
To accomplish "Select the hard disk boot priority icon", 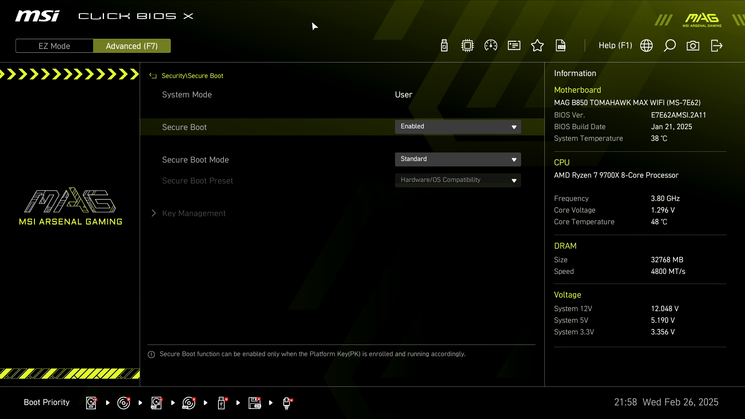I will [91, 403].
